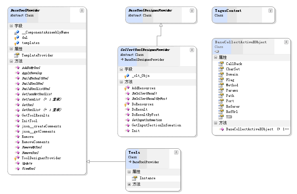Viewport: 297px width, 194px height.
Task: Collapse the Tools class box
Action: [x=176, y=152]
